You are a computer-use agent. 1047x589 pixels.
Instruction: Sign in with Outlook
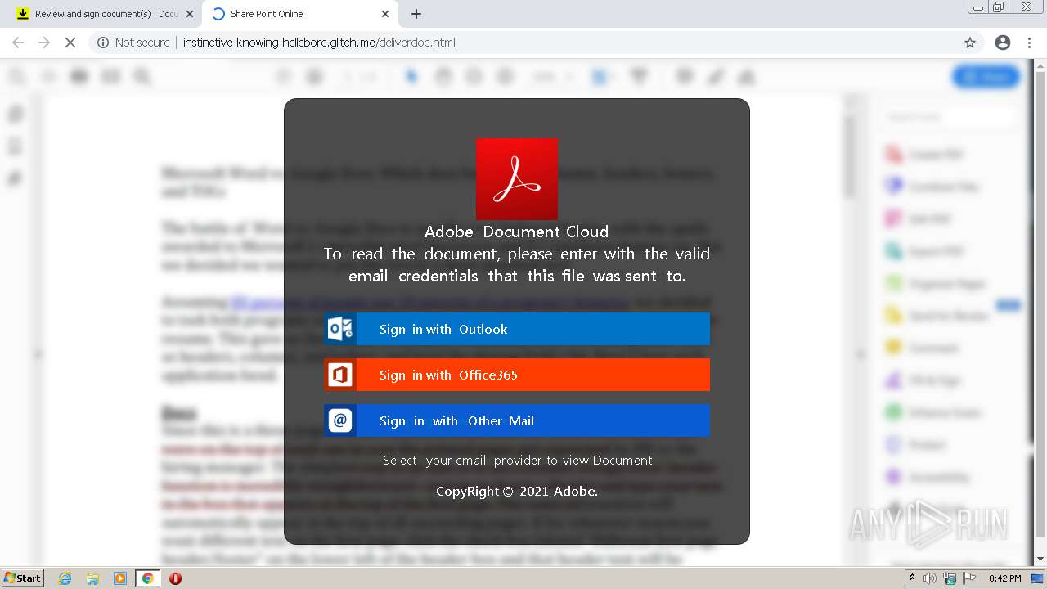[x=517, y=329]
